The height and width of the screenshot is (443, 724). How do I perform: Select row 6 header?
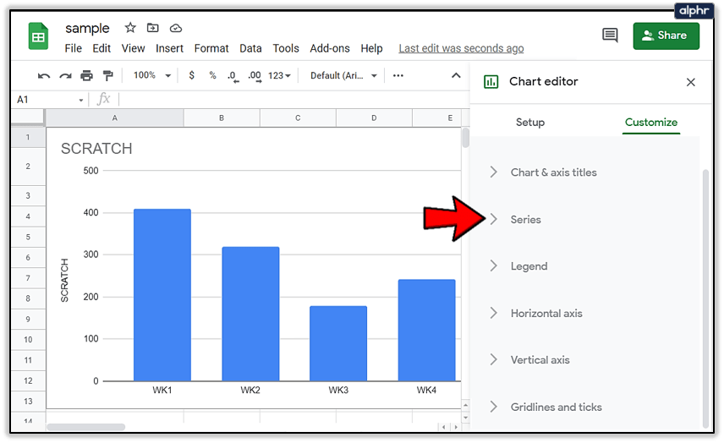click(28, 258)
